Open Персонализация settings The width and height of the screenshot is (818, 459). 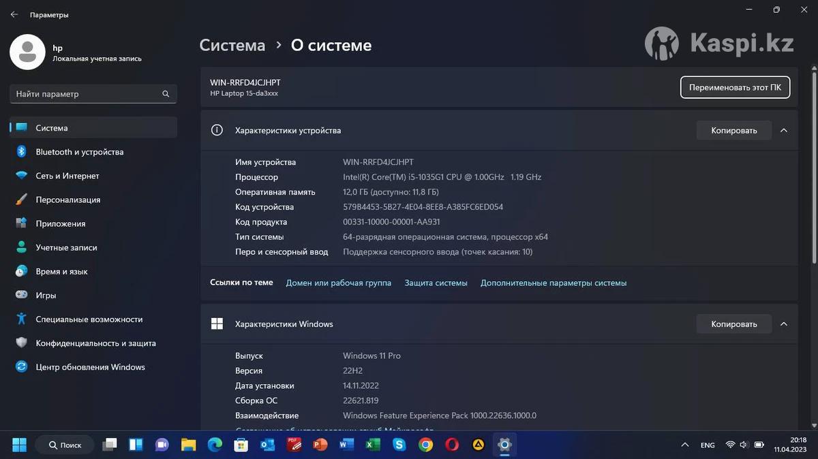pos(93,200)
